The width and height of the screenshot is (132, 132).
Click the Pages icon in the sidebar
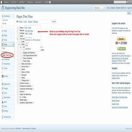[x=3, y=44]
